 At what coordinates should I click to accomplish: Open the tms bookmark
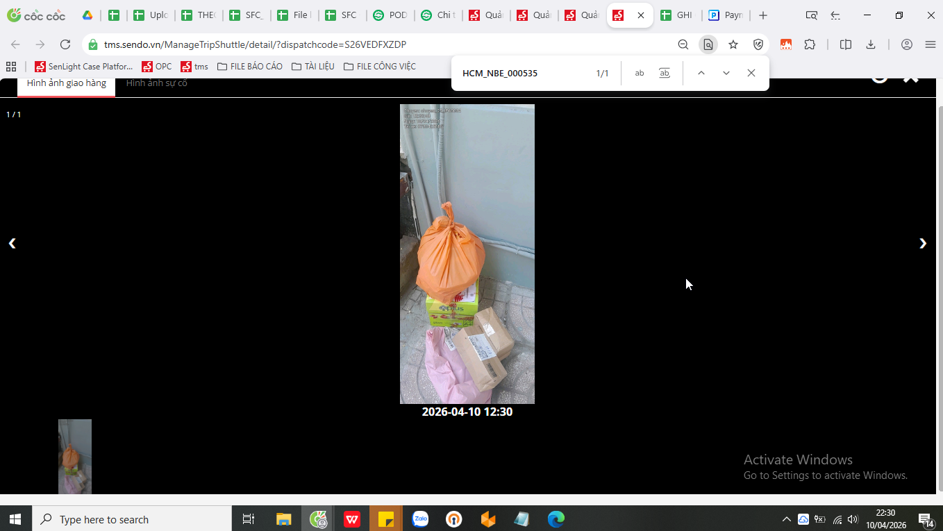(194, 67)
